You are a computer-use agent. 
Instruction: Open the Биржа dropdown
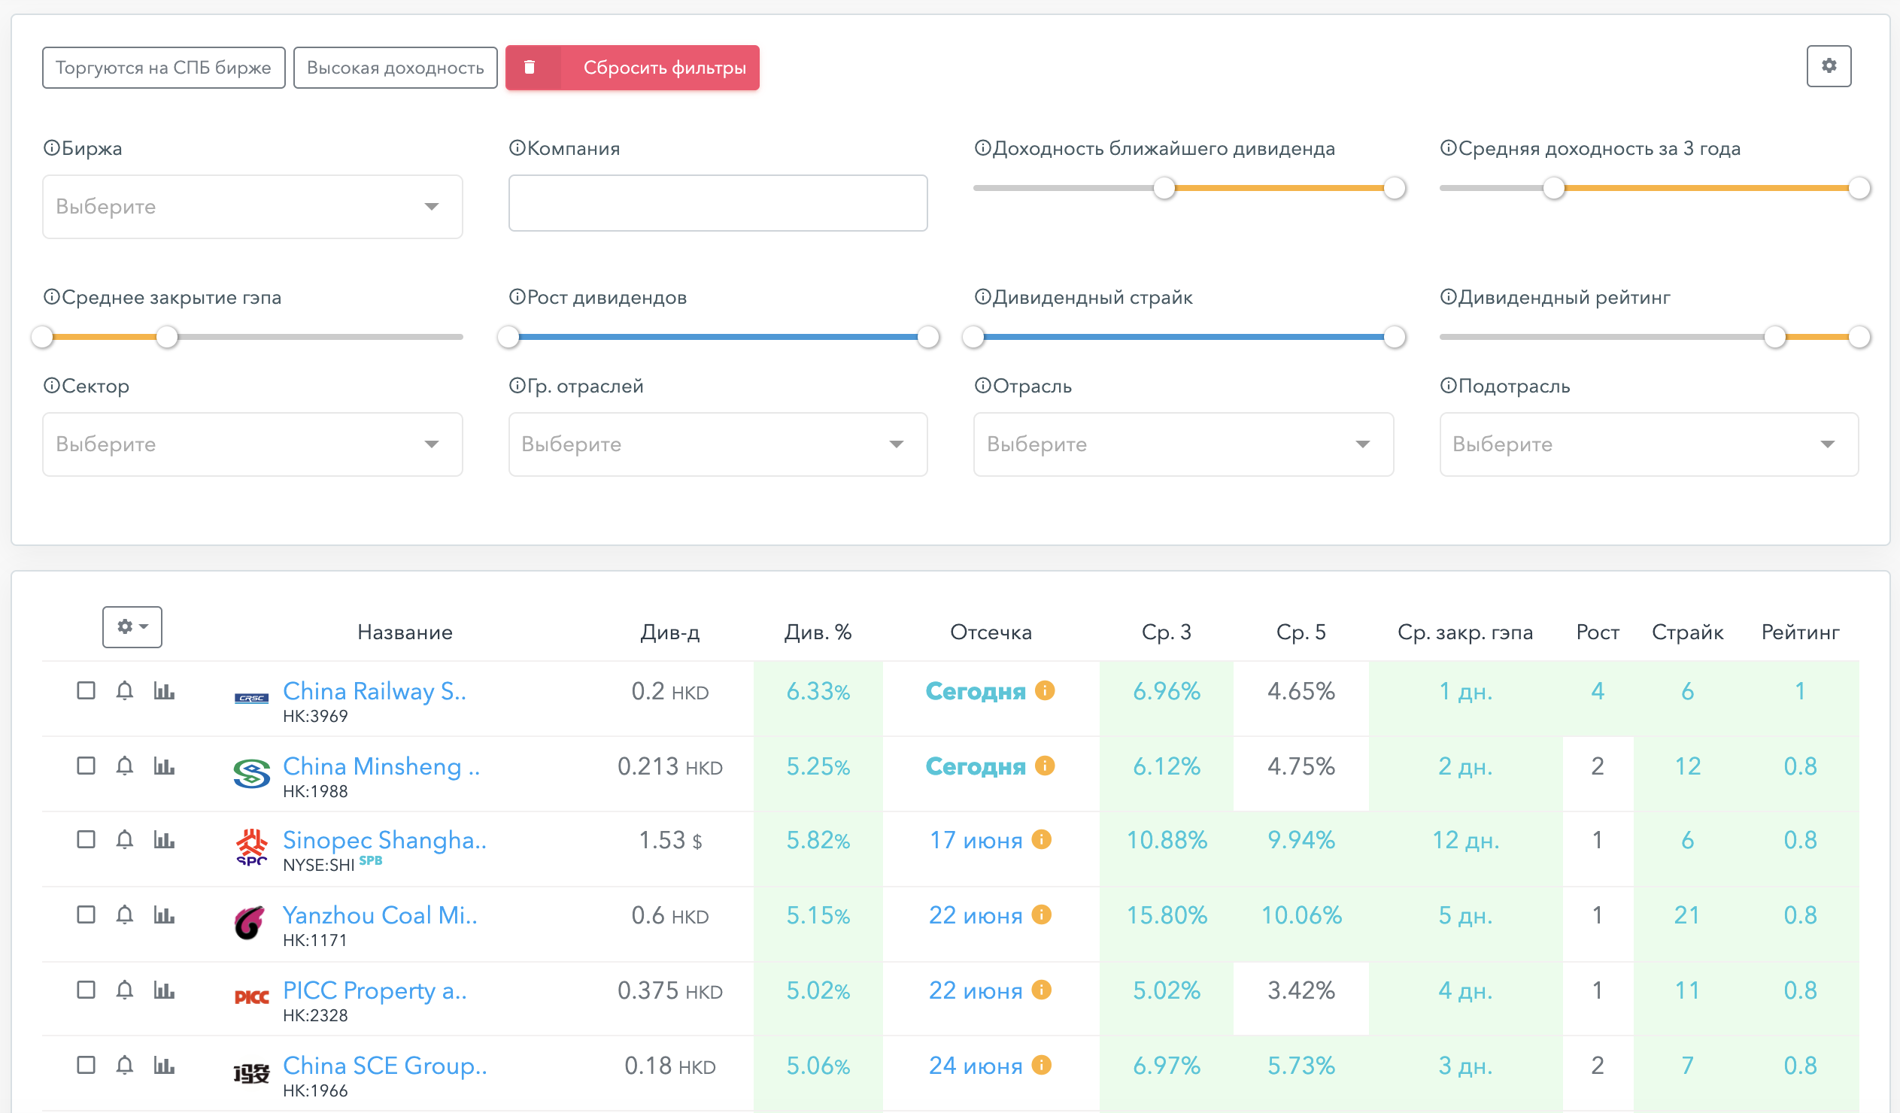click(x=253, y=207)
